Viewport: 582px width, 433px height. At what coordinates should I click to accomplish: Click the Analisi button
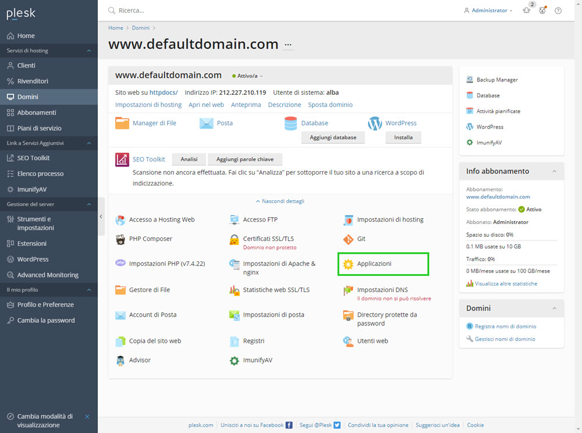tap(189, 159)
